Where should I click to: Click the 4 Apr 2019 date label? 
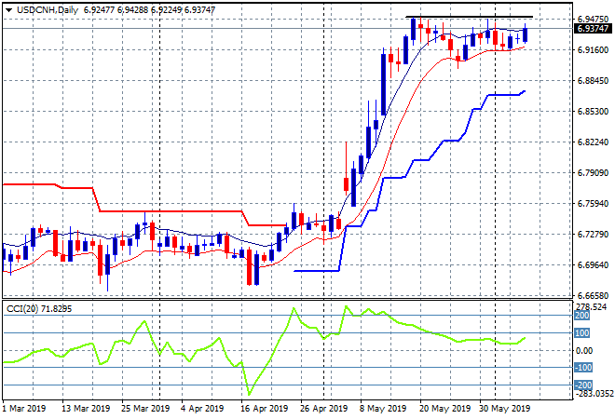(x=202, y=409)
